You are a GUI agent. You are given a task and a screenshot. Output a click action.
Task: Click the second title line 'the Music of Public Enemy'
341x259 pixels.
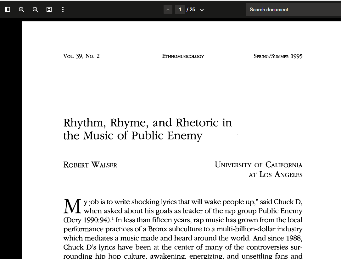click(x=133, y=136)
